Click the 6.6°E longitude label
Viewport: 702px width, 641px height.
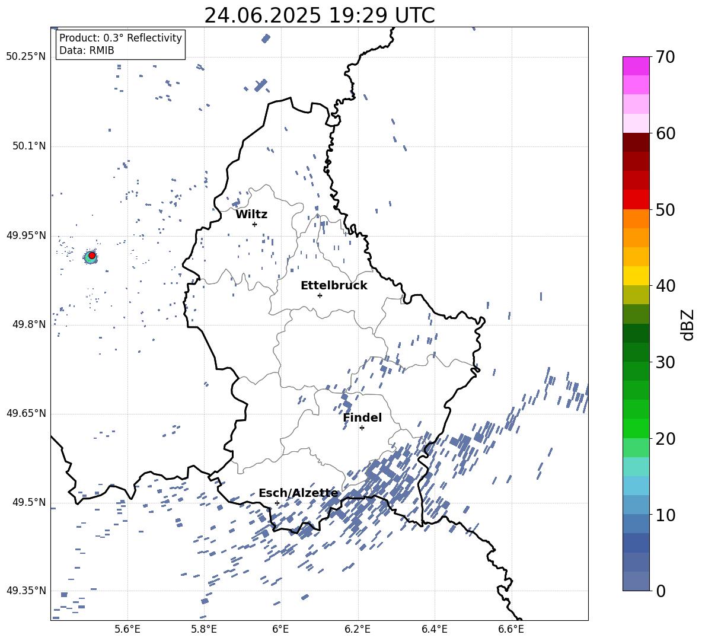tap(511, 629)
